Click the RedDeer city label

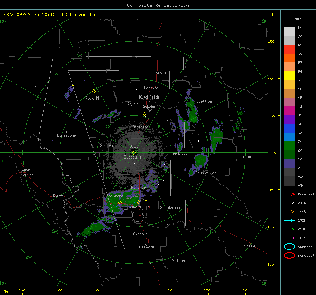point(149,106)
